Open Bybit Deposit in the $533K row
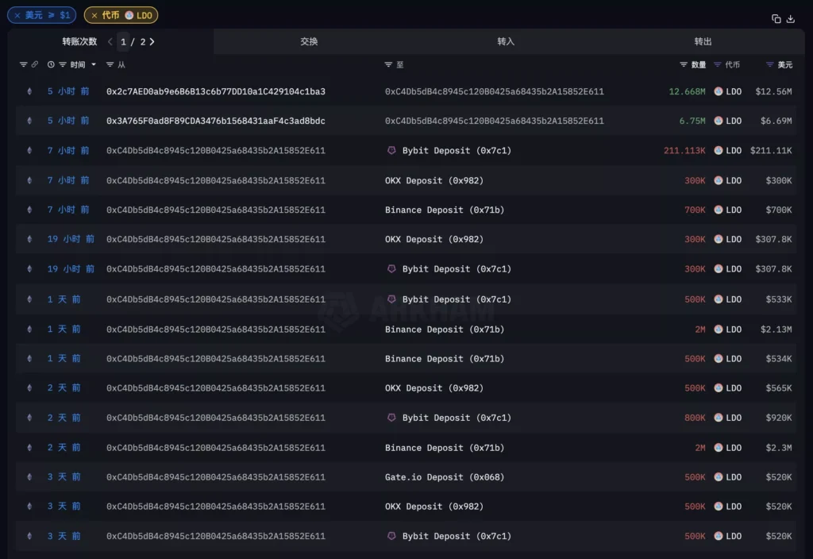The image size is (813, 559). (457, 299)
